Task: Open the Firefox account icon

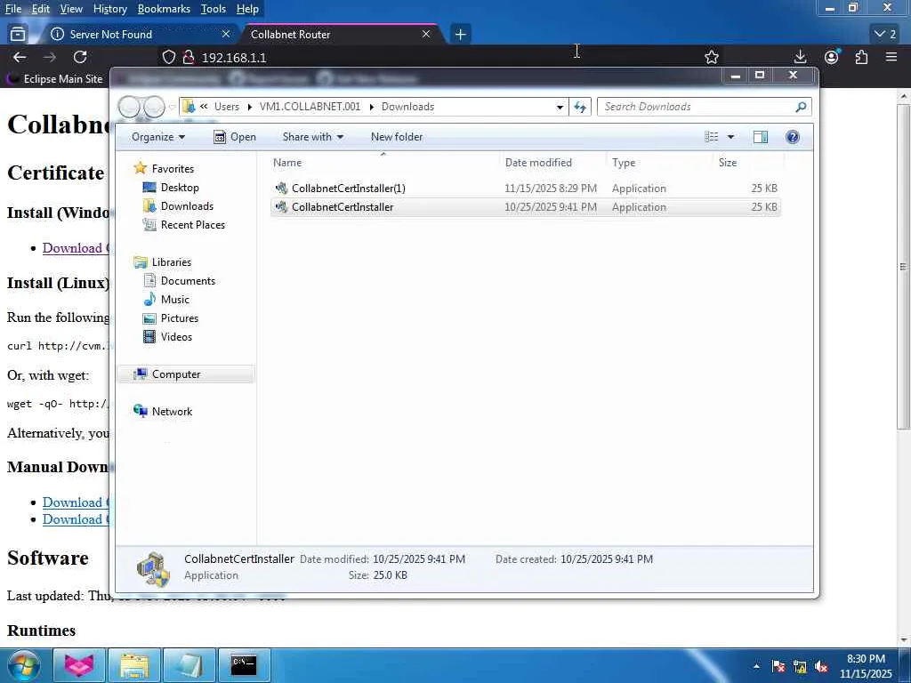Action: [x=832, y=57]
